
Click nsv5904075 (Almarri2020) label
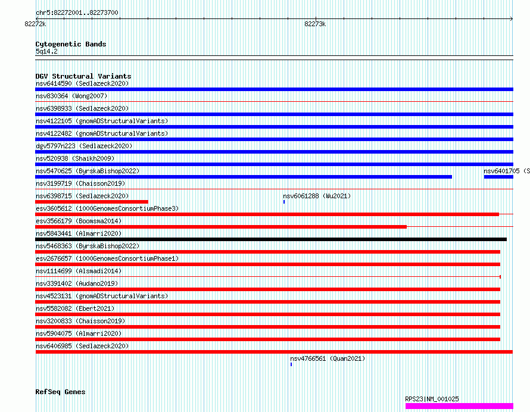pyautogui.click(x=79, y=333)
